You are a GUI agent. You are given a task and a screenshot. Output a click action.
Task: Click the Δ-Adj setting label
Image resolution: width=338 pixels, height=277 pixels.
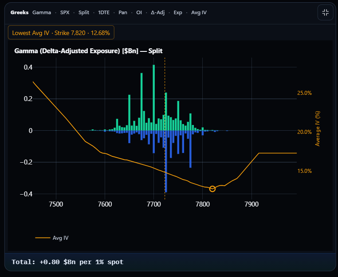point(157,12)
